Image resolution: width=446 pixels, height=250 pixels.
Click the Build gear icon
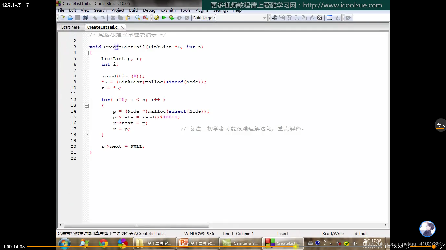pos(157,18)
